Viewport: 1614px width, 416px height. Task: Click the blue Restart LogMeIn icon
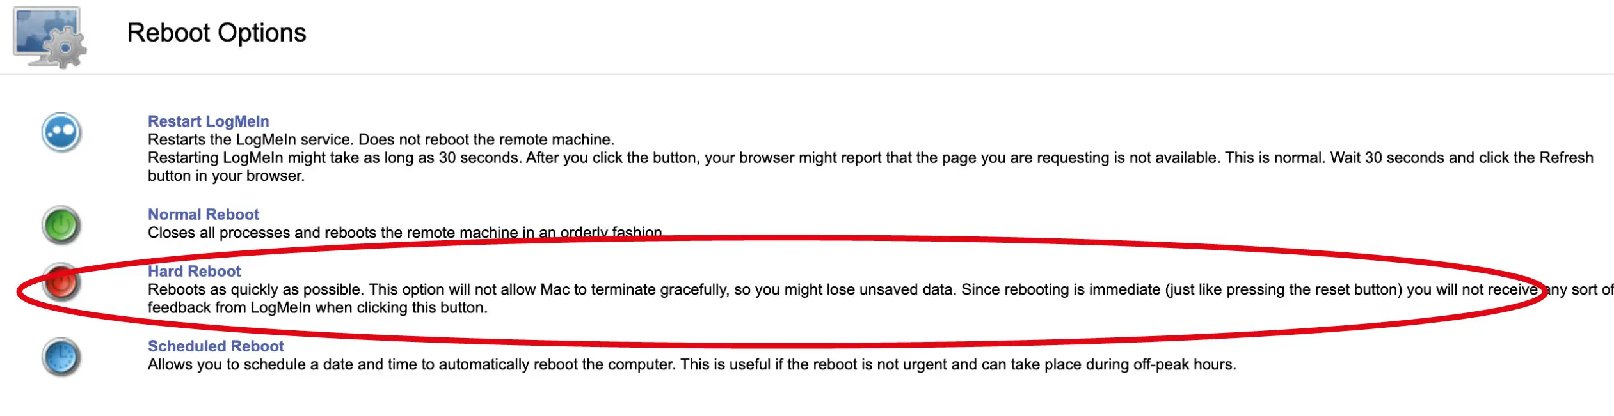click(x=61, y=133)
